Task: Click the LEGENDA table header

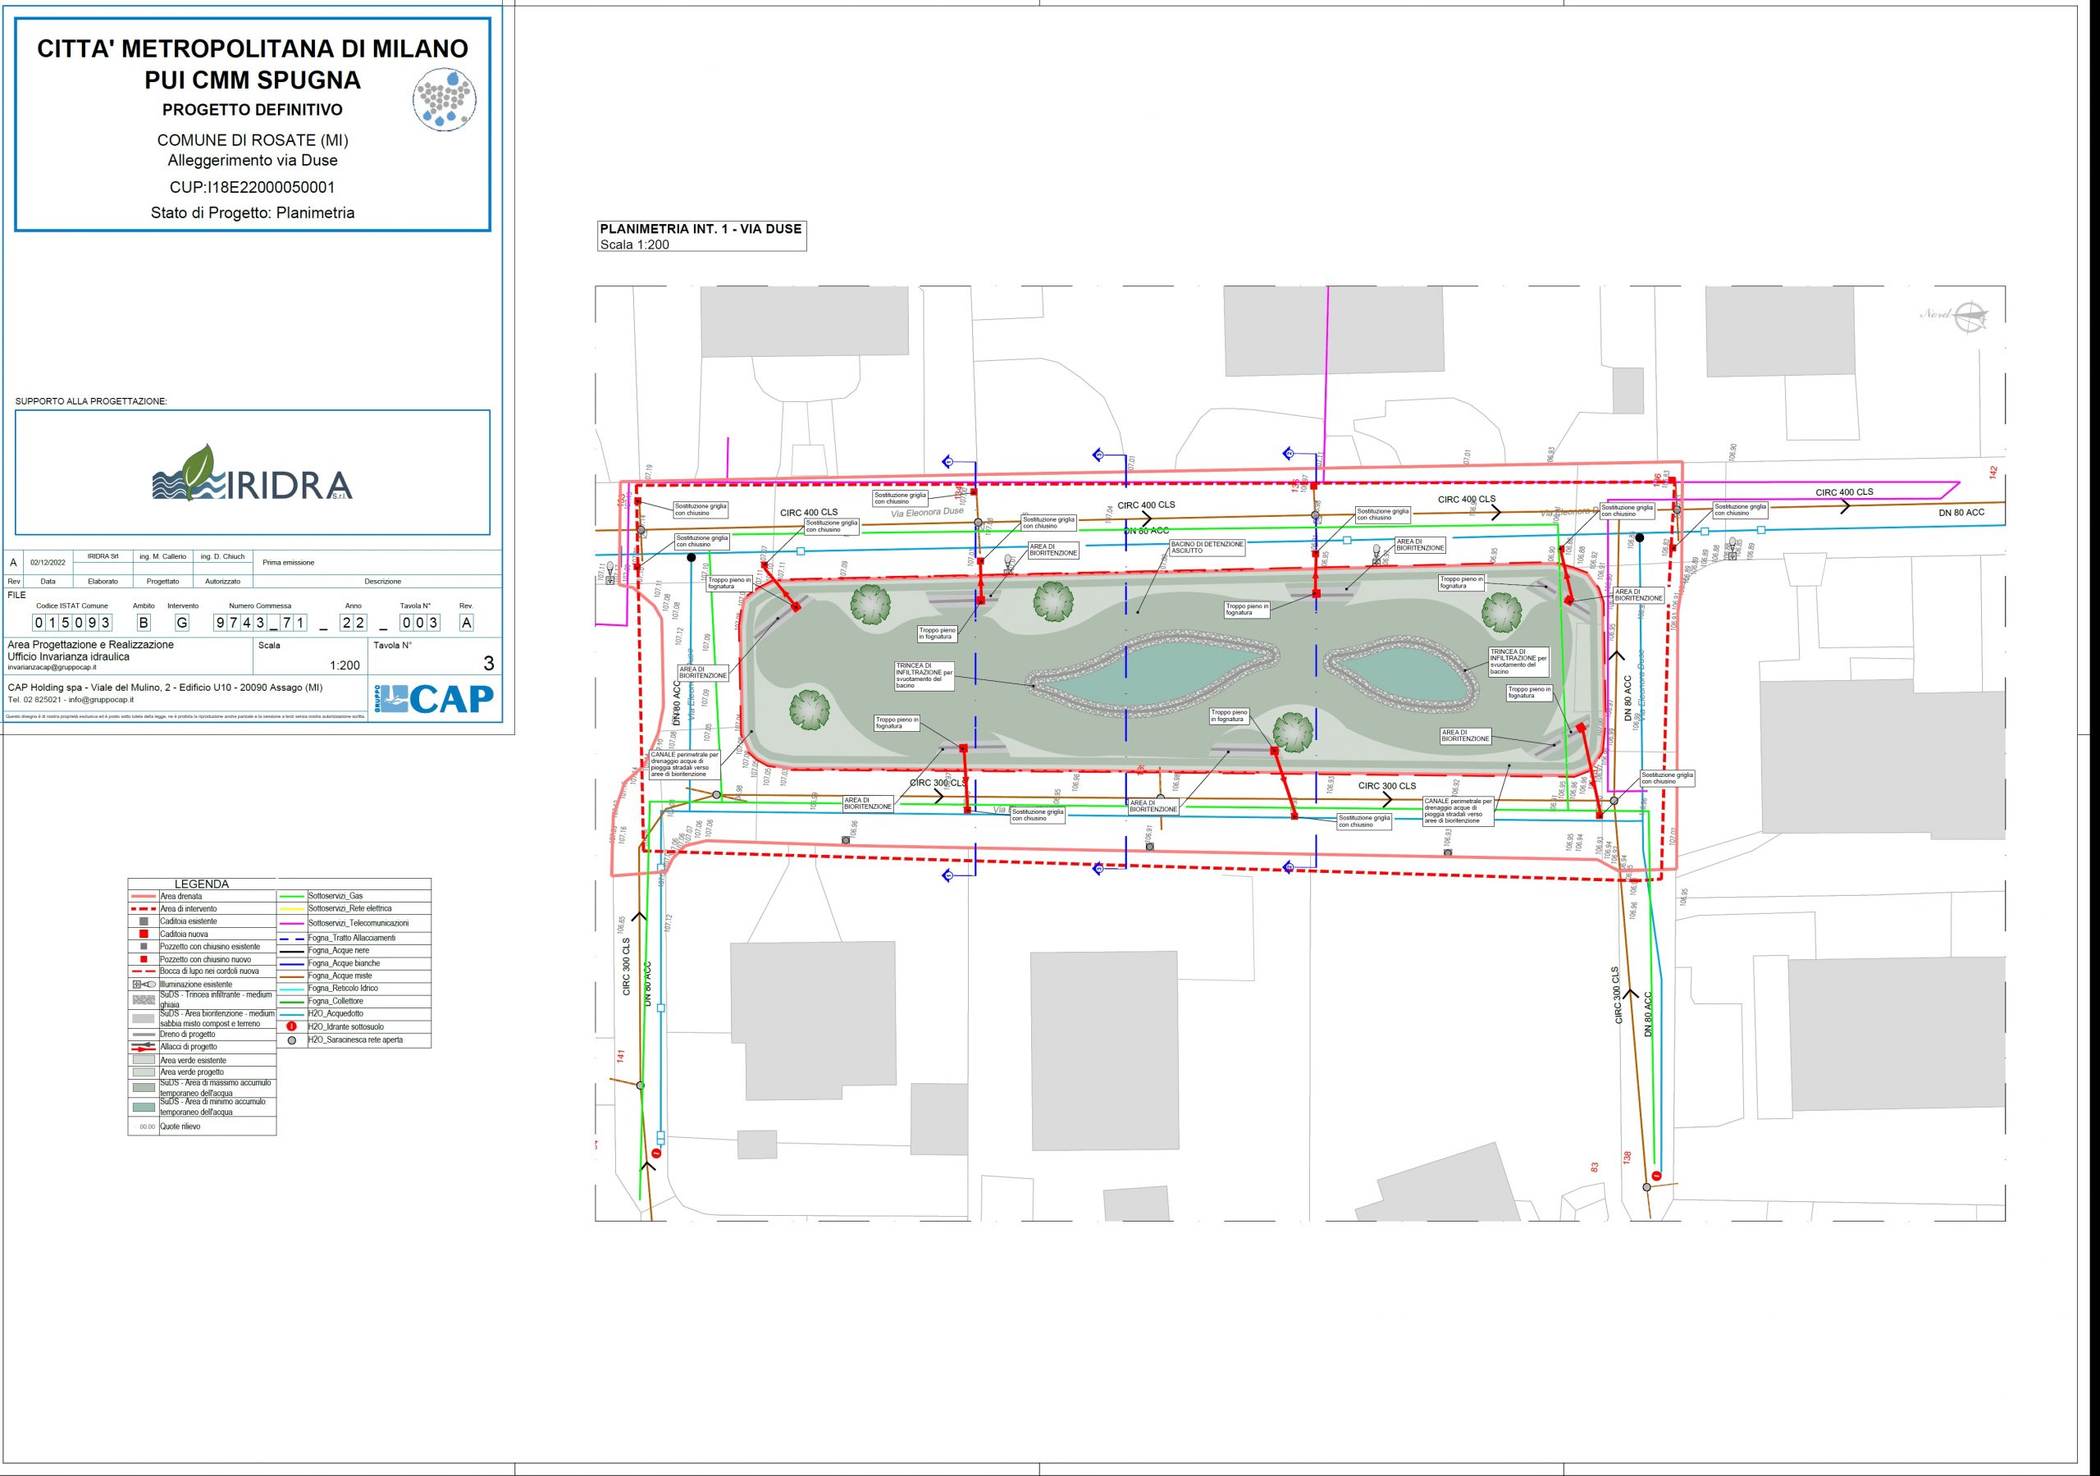Action: [201, 884]
